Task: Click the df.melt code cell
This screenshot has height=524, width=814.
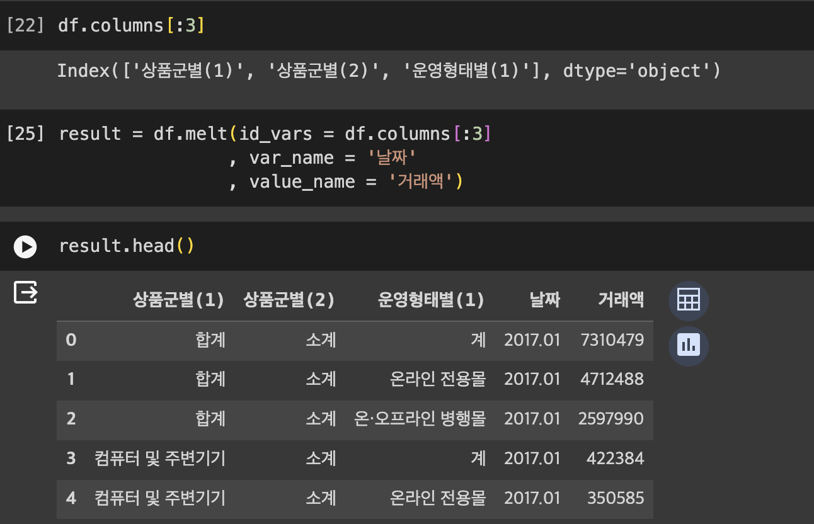Action: click(407, 157)
